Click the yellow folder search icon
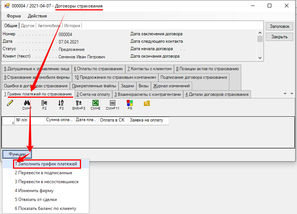Viewport: 297px width, 214px height. pyautogui.click(x=147, y=103)
